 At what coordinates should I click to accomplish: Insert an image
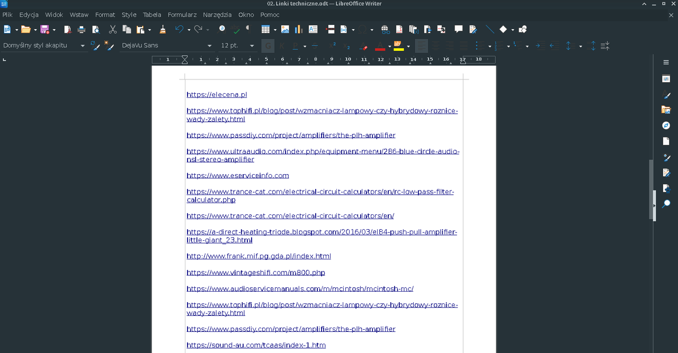(x=285, y=29)
